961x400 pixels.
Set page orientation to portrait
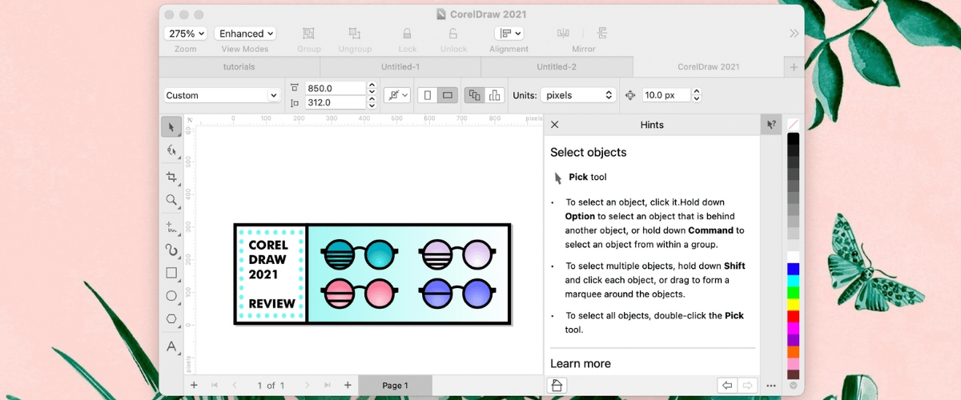click(x=428, y=95)
